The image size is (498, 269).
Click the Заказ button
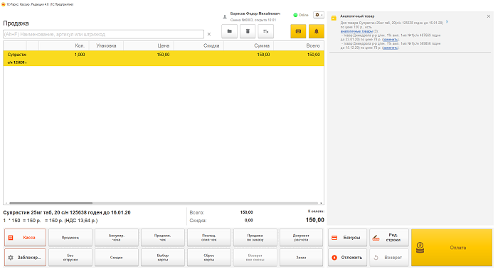(x=301, y=257)
